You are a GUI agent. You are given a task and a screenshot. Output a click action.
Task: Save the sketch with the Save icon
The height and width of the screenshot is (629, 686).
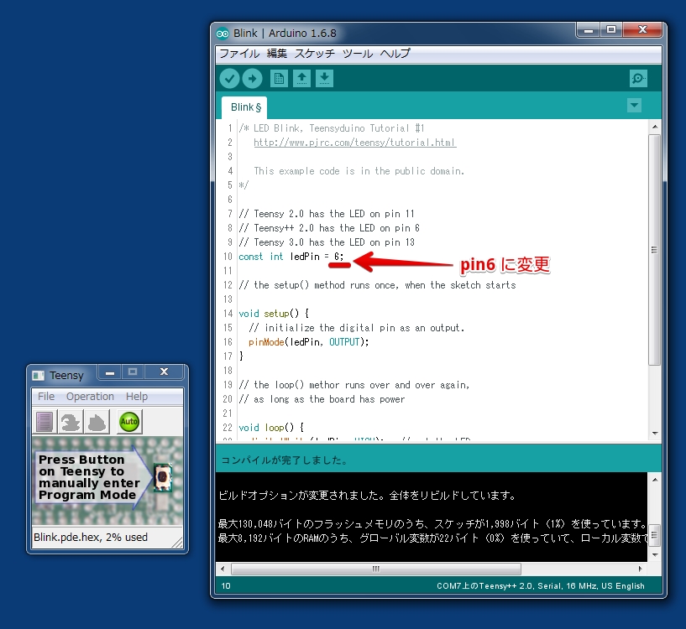(x=324, y=79)
